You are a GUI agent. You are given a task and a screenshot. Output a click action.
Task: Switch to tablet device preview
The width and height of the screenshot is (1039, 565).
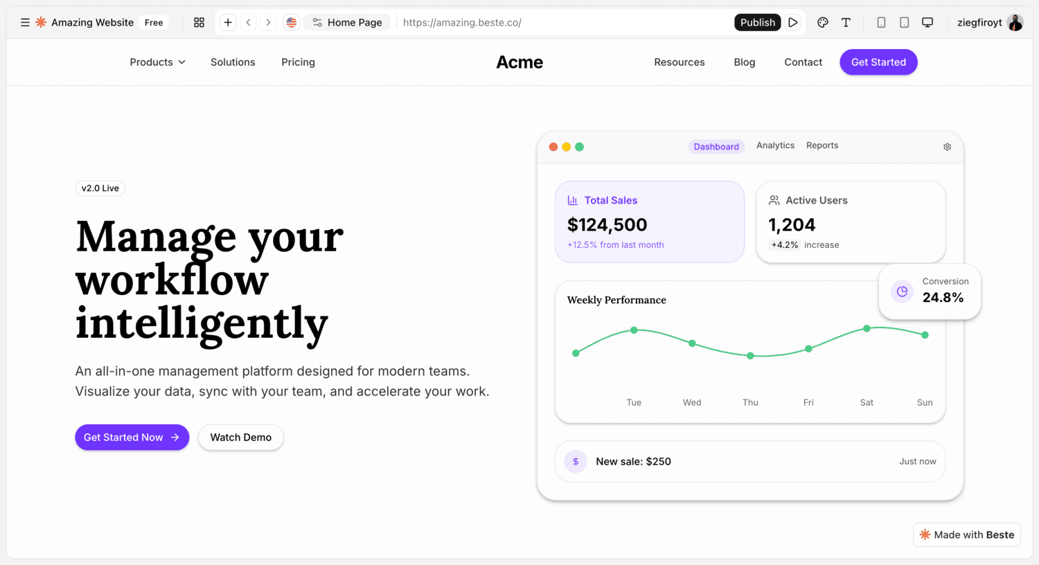(x=904, y=22)
